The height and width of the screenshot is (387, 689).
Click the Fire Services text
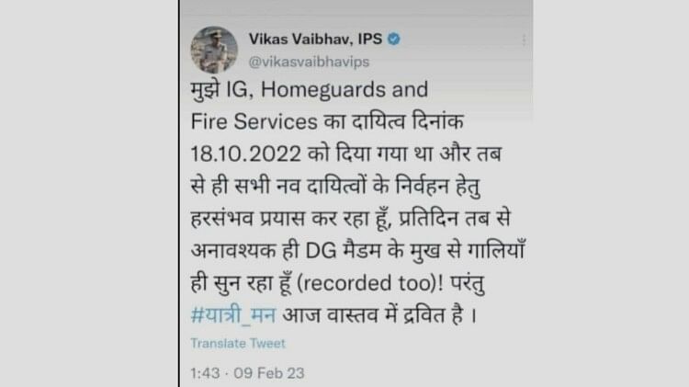click(254, 122)
